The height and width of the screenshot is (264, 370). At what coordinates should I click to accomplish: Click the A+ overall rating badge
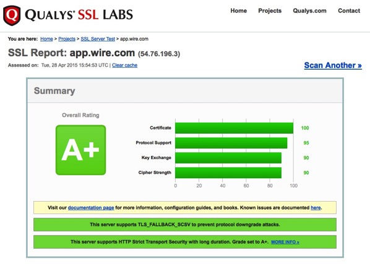pyautogui.click(x=80, y=150)
